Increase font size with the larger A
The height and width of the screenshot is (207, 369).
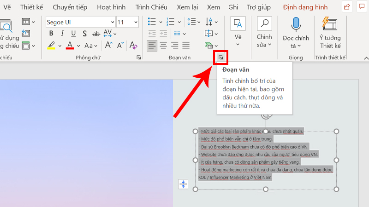(x=109, y=46)
